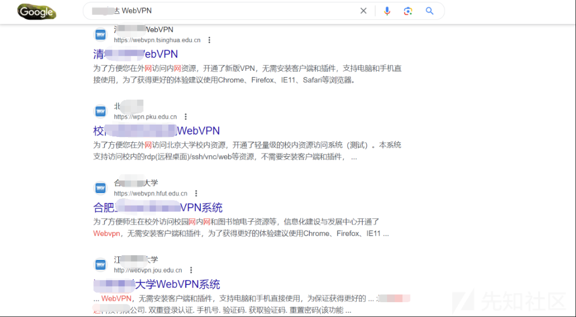
Task: Click URL https://webvpn.tsinghua.edu.cn
Action: click(157, 40)
